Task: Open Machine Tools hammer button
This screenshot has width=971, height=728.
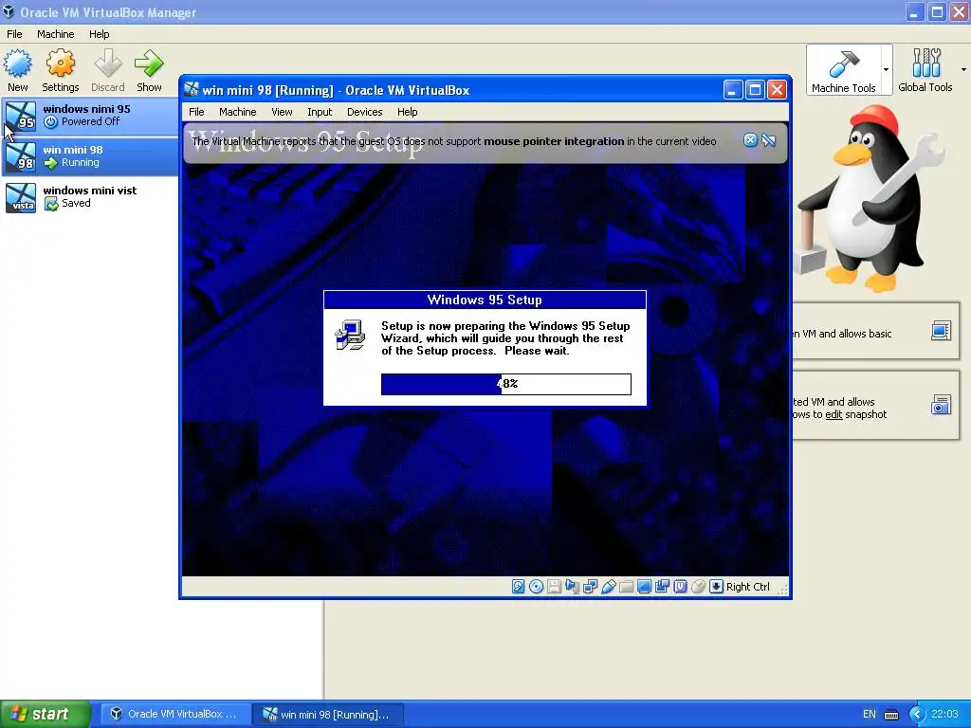Action: [x=843, y=69]
